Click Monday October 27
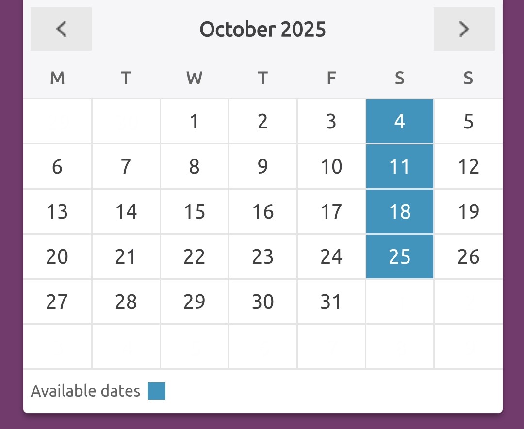Viewport: 524px width, 429px height. pos(57,302)
